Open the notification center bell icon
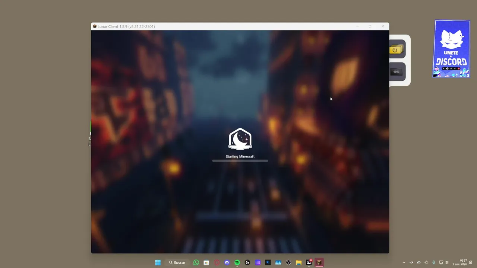This screenshot has height=268, width=477. [x=471, y=262]
